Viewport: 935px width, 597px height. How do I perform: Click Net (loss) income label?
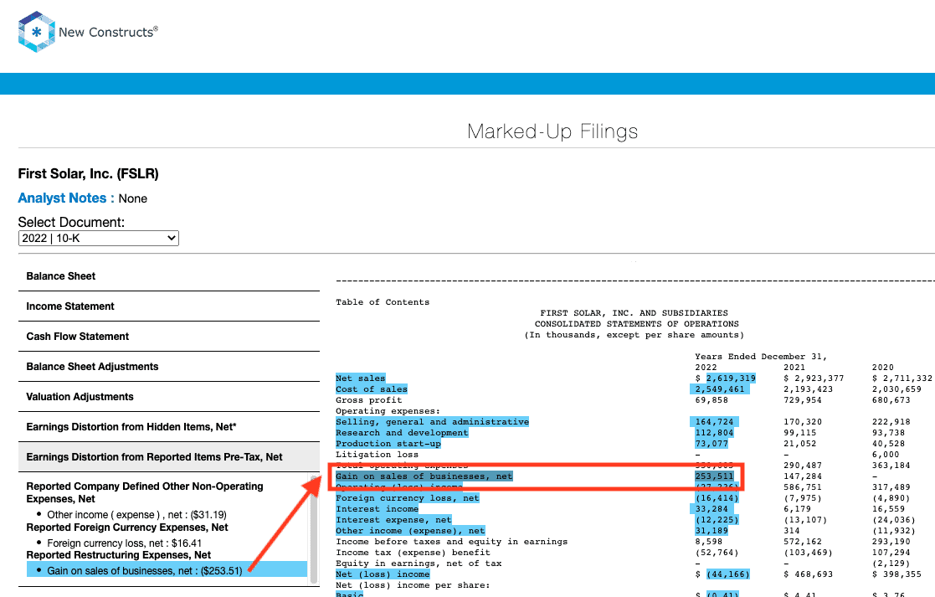383,574
